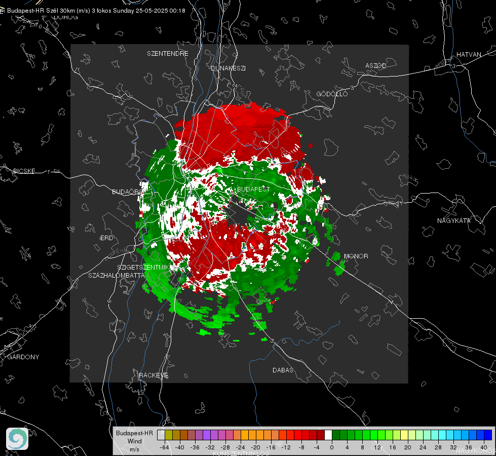496x456 pixels.
Task: Click the 16 tick label on the scale
Action: [393, 447]
